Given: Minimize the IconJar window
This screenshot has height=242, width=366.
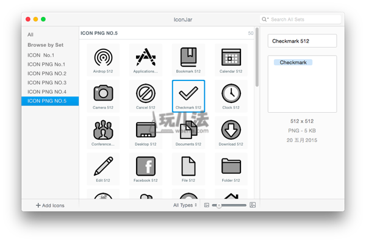Looking at the screenshot, I should [x=36, y=19].
